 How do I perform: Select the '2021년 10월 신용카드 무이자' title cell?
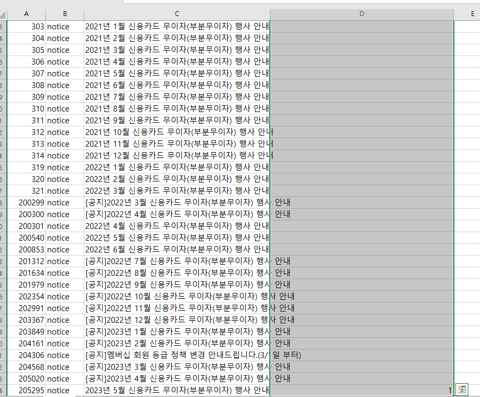coord(177,132)
